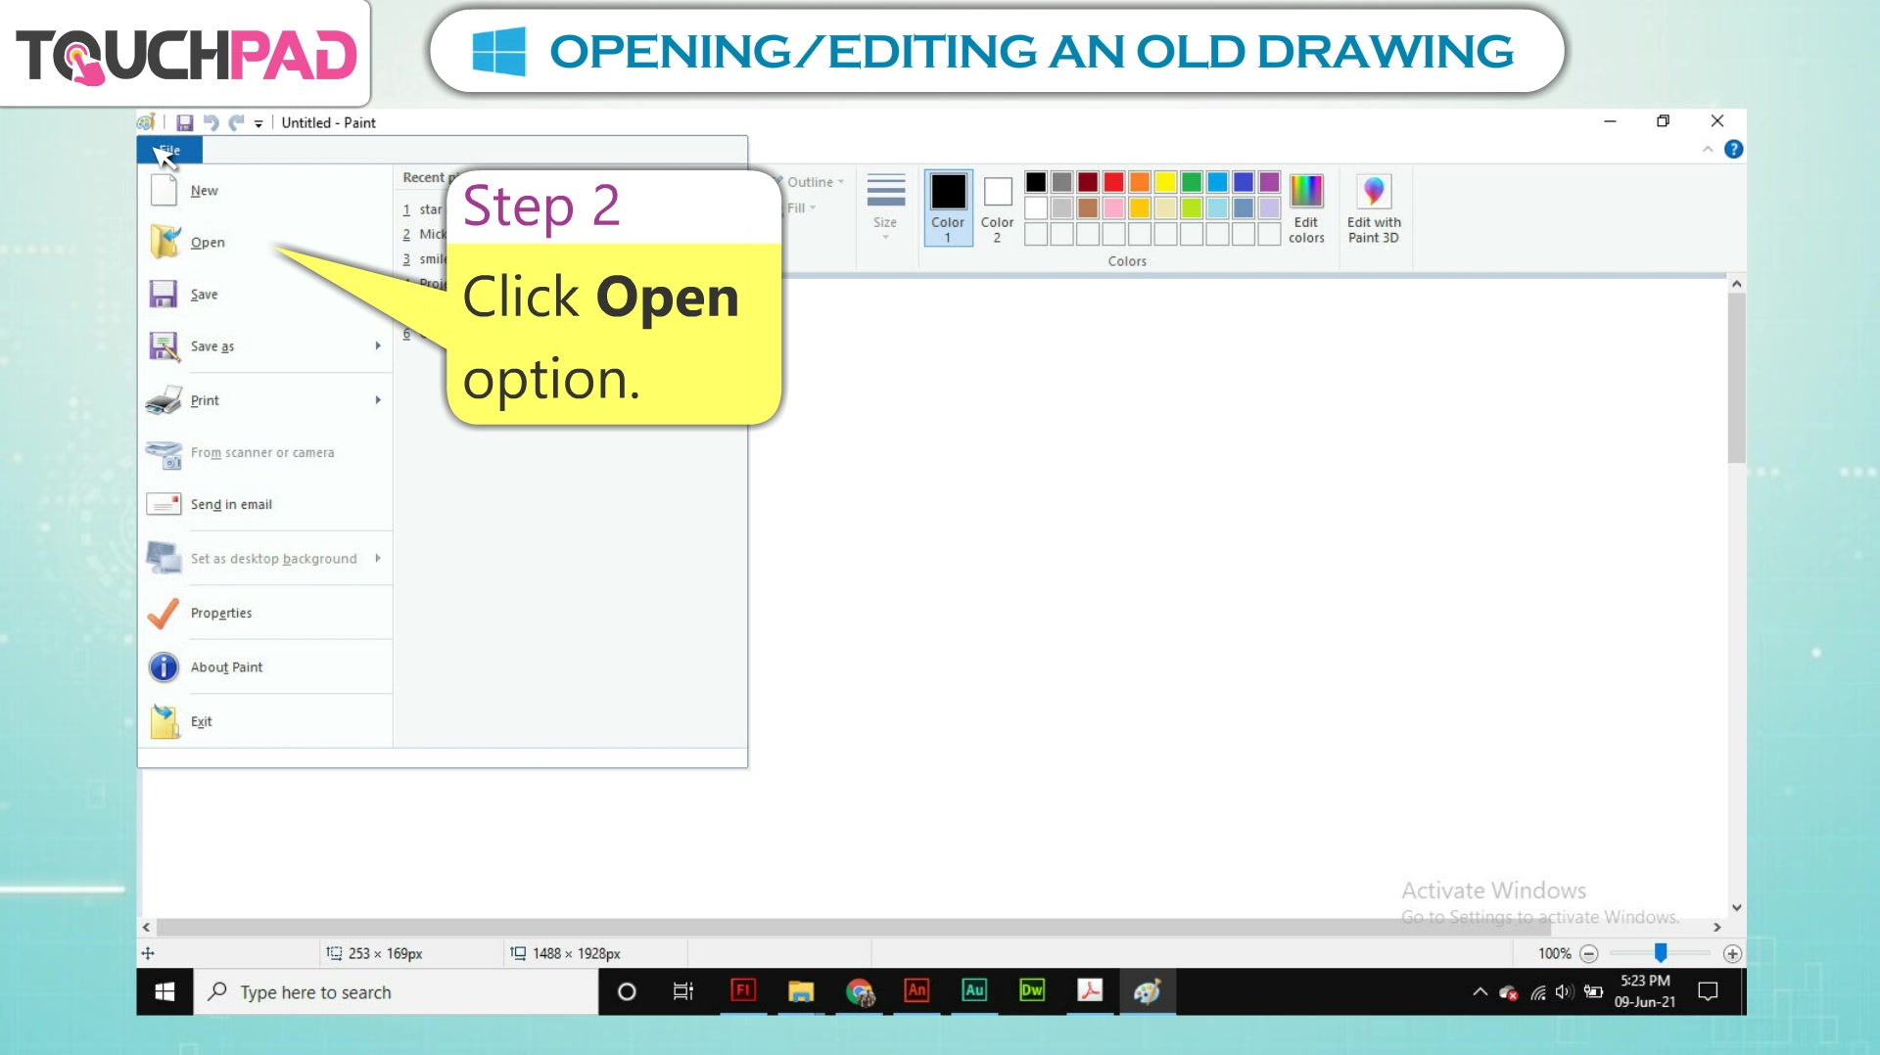Viewport: 1880px width, 1055px height.
Task: Click the zoom in plus button
Action: [x=1732, y=953]
